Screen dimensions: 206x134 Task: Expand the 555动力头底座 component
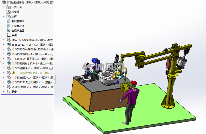click(4, 73)
